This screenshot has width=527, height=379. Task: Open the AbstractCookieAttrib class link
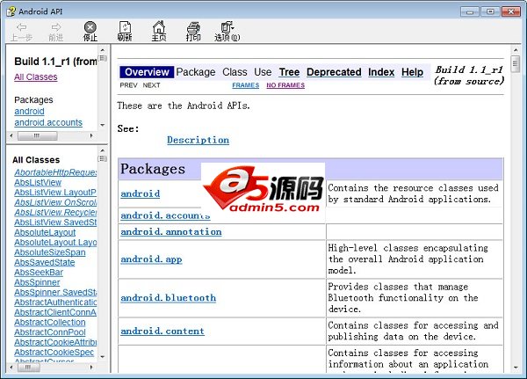point(55,342)
